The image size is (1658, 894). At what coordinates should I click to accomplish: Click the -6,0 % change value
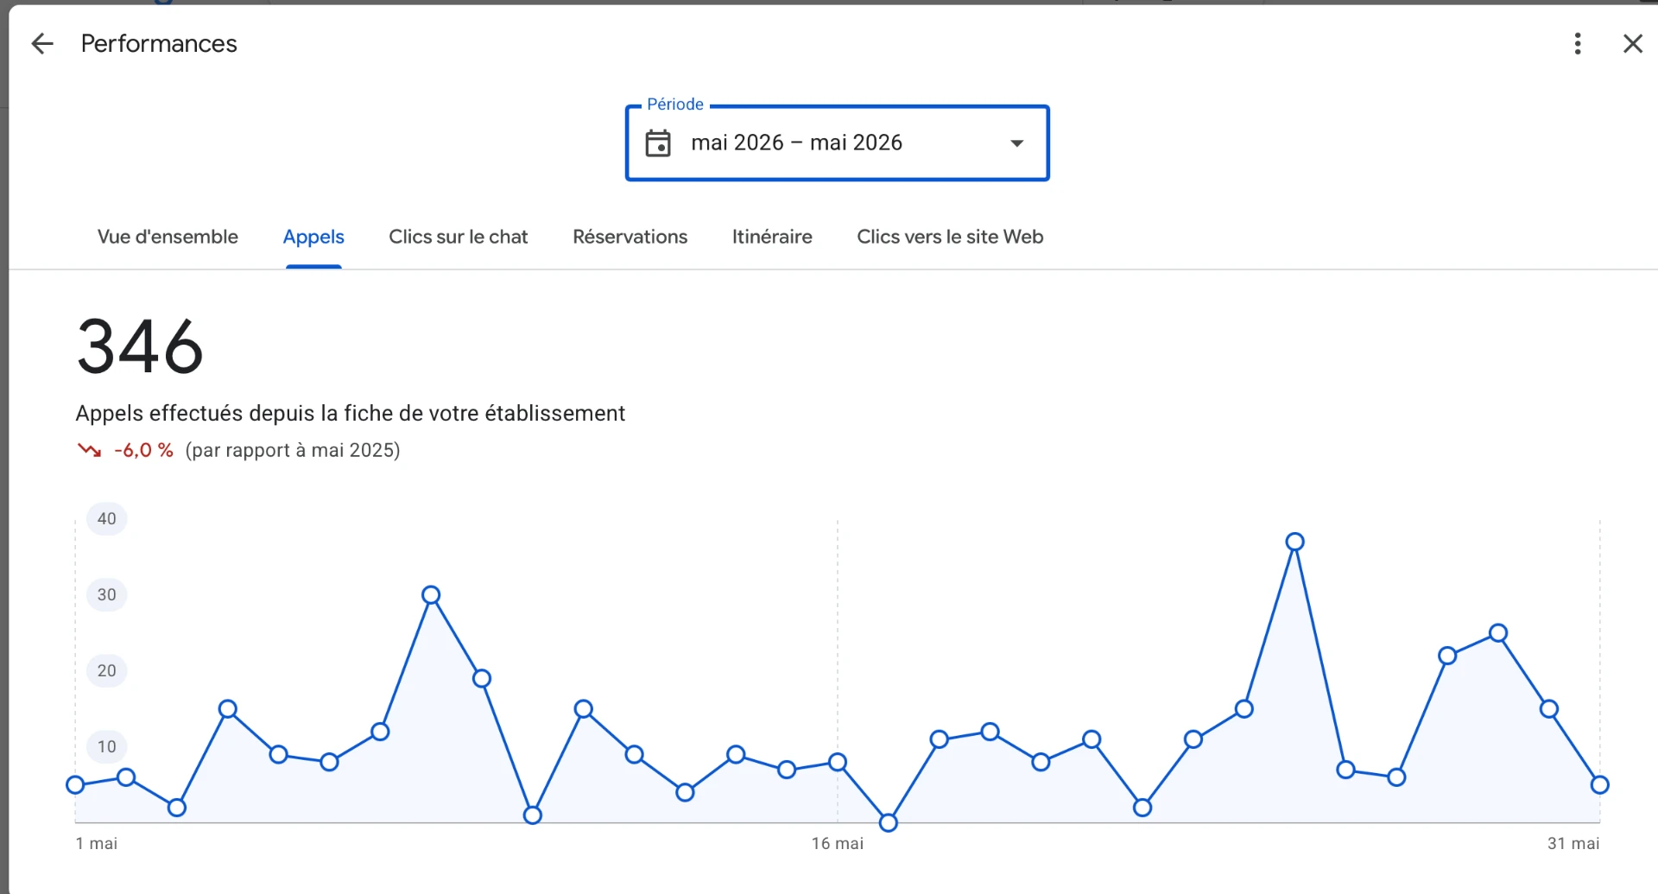(143, 450)
